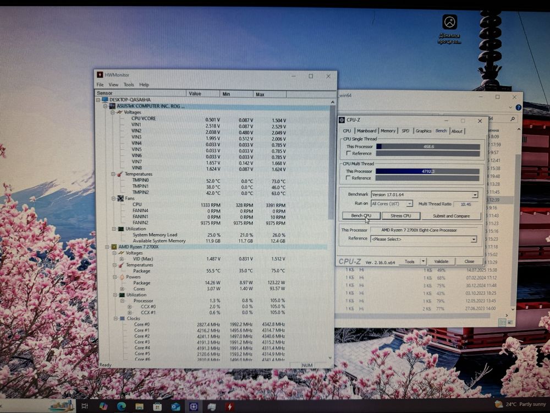Image resolution: width=550 pixels, height=413 pixels.
Task: Expand the VID (Max) entry
Action: point(122,259)
